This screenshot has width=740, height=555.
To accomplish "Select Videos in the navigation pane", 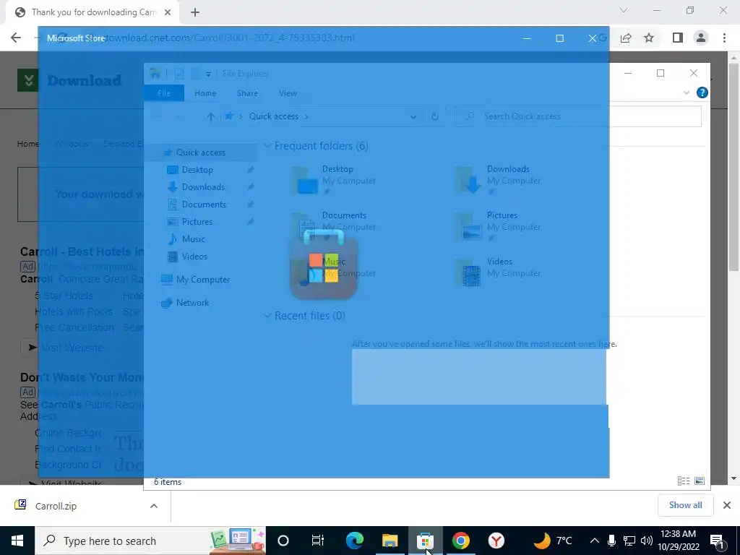I will [x=194, y=257].
